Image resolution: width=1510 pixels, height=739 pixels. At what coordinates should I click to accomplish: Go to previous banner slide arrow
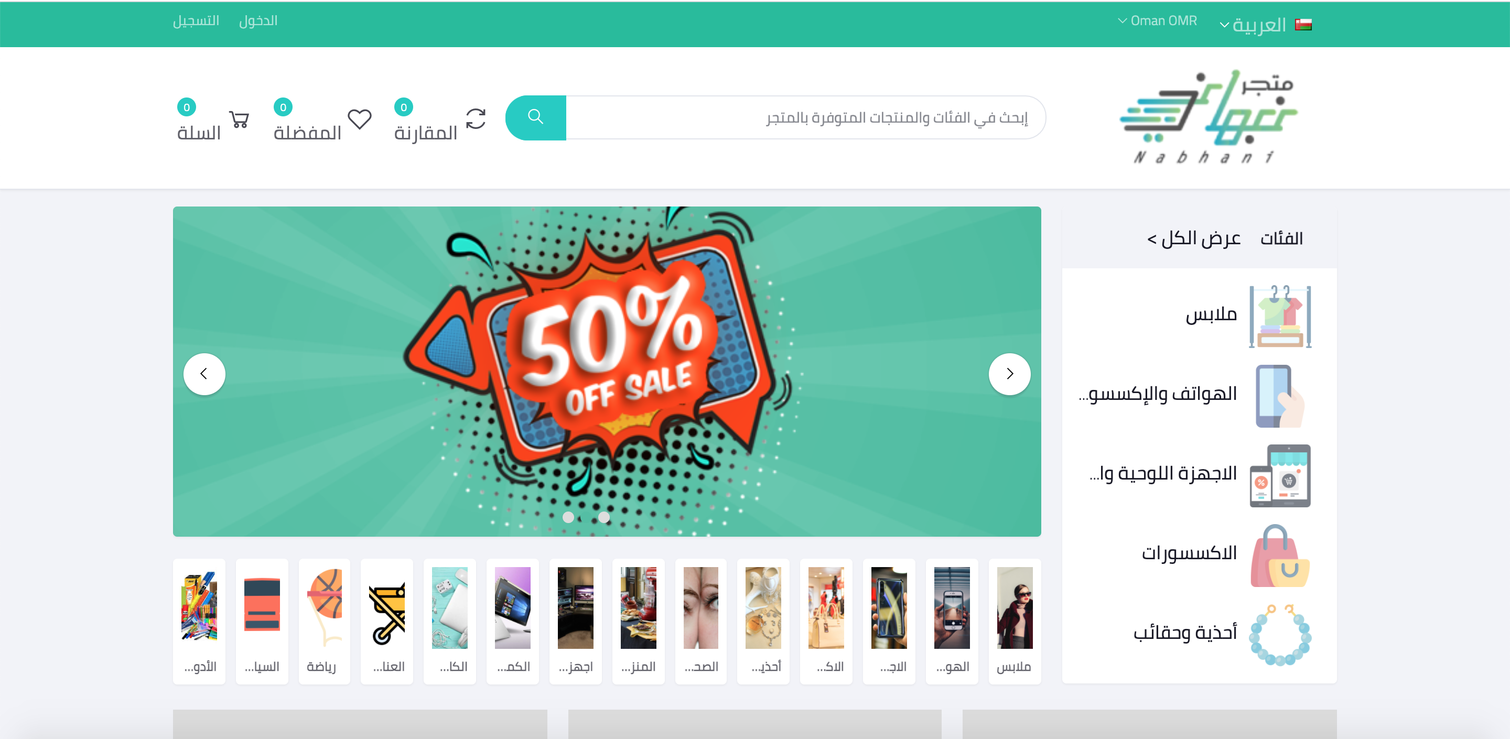pos(204,374)
